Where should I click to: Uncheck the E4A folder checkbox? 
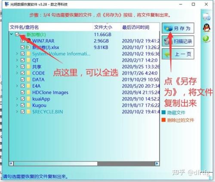coord(22,86)
